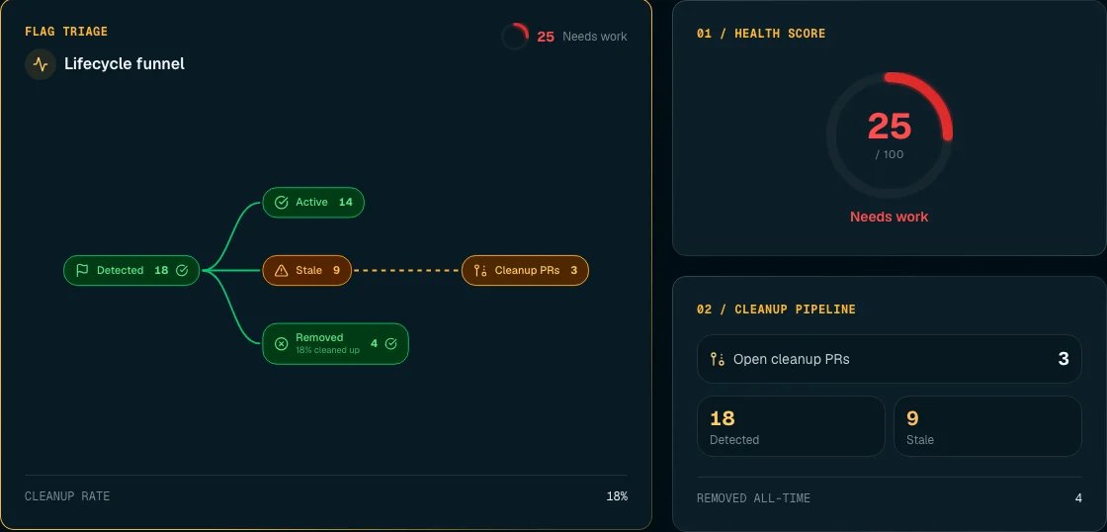Click the X circle icon in Removed node
This screenshot has height=532, width=1107.
(281, 344)
